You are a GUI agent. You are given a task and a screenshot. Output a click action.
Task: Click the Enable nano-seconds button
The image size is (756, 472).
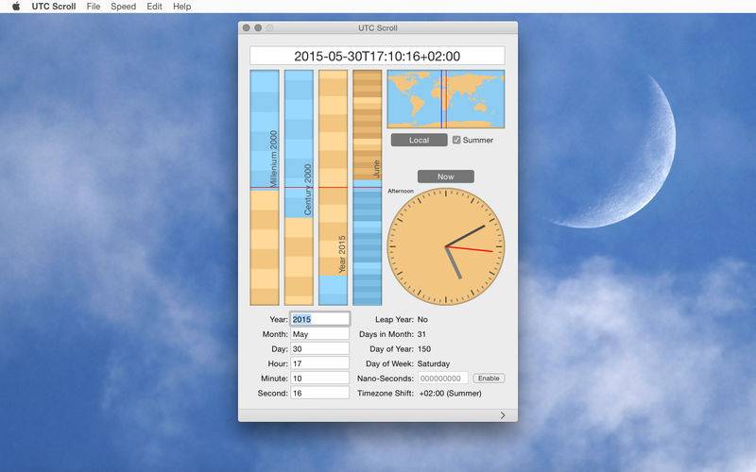(x=489, y=379)
